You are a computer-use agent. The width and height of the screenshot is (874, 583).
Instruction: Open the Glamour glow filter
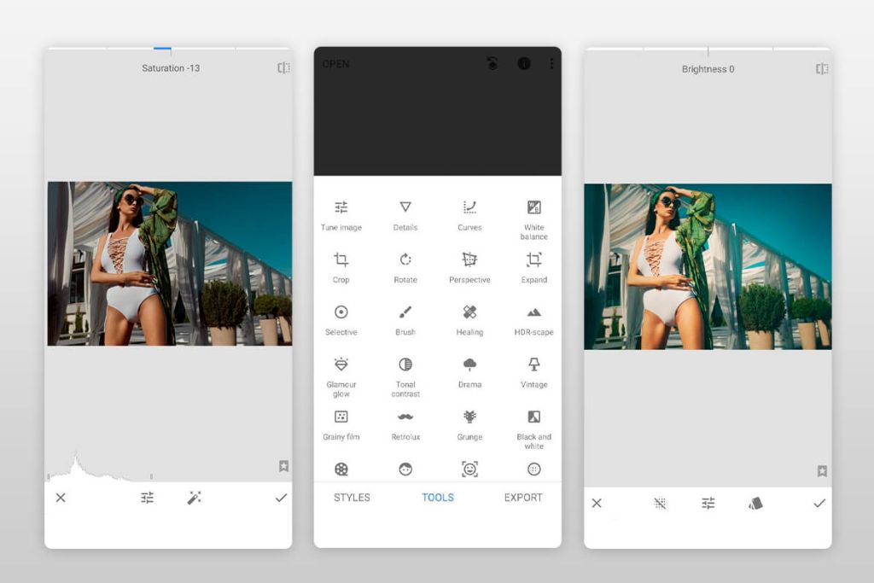click(341, 364)
